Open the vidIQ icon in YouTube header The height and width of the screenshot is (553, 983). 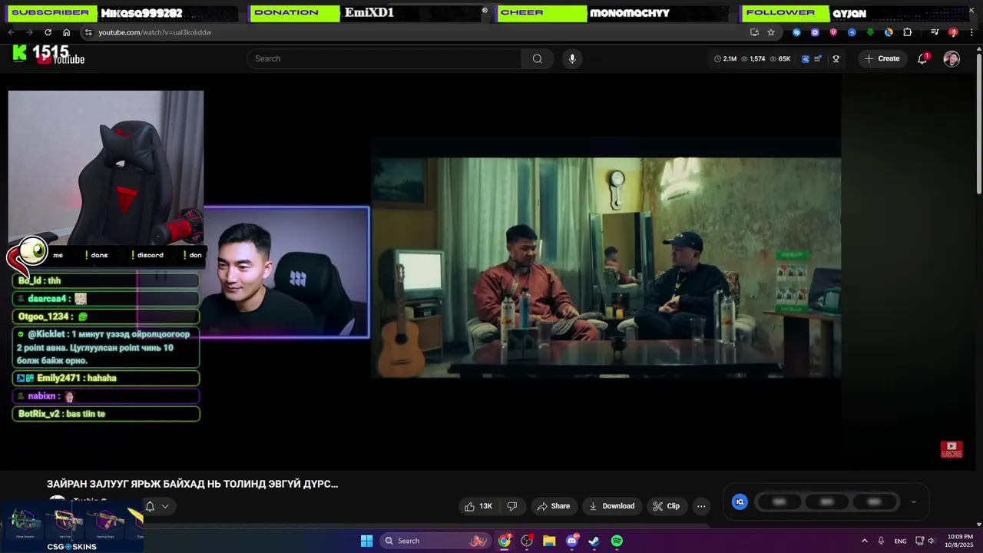point(806,58)
